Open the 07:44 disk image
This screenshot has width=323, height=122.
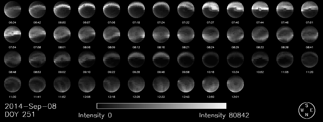pyautogui.click(x=260, y=10)
